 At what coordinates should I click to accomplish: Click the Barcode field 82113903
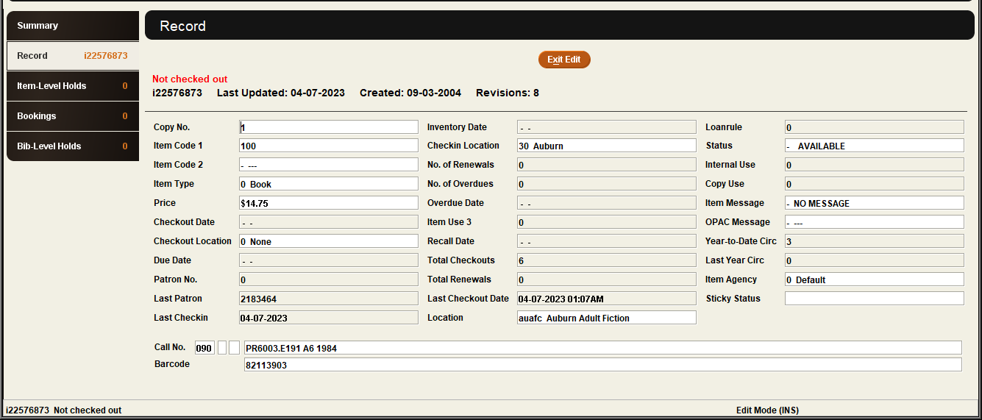pyautogui.click(x=602, y=365)
